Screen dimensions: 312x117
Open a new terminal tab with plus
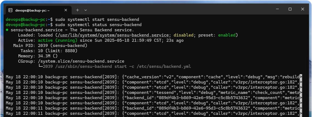click(x=77, y=10)
